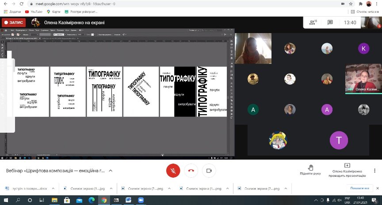Raise hand with Підняти руку button
The image size is (382, 205).
310,170
